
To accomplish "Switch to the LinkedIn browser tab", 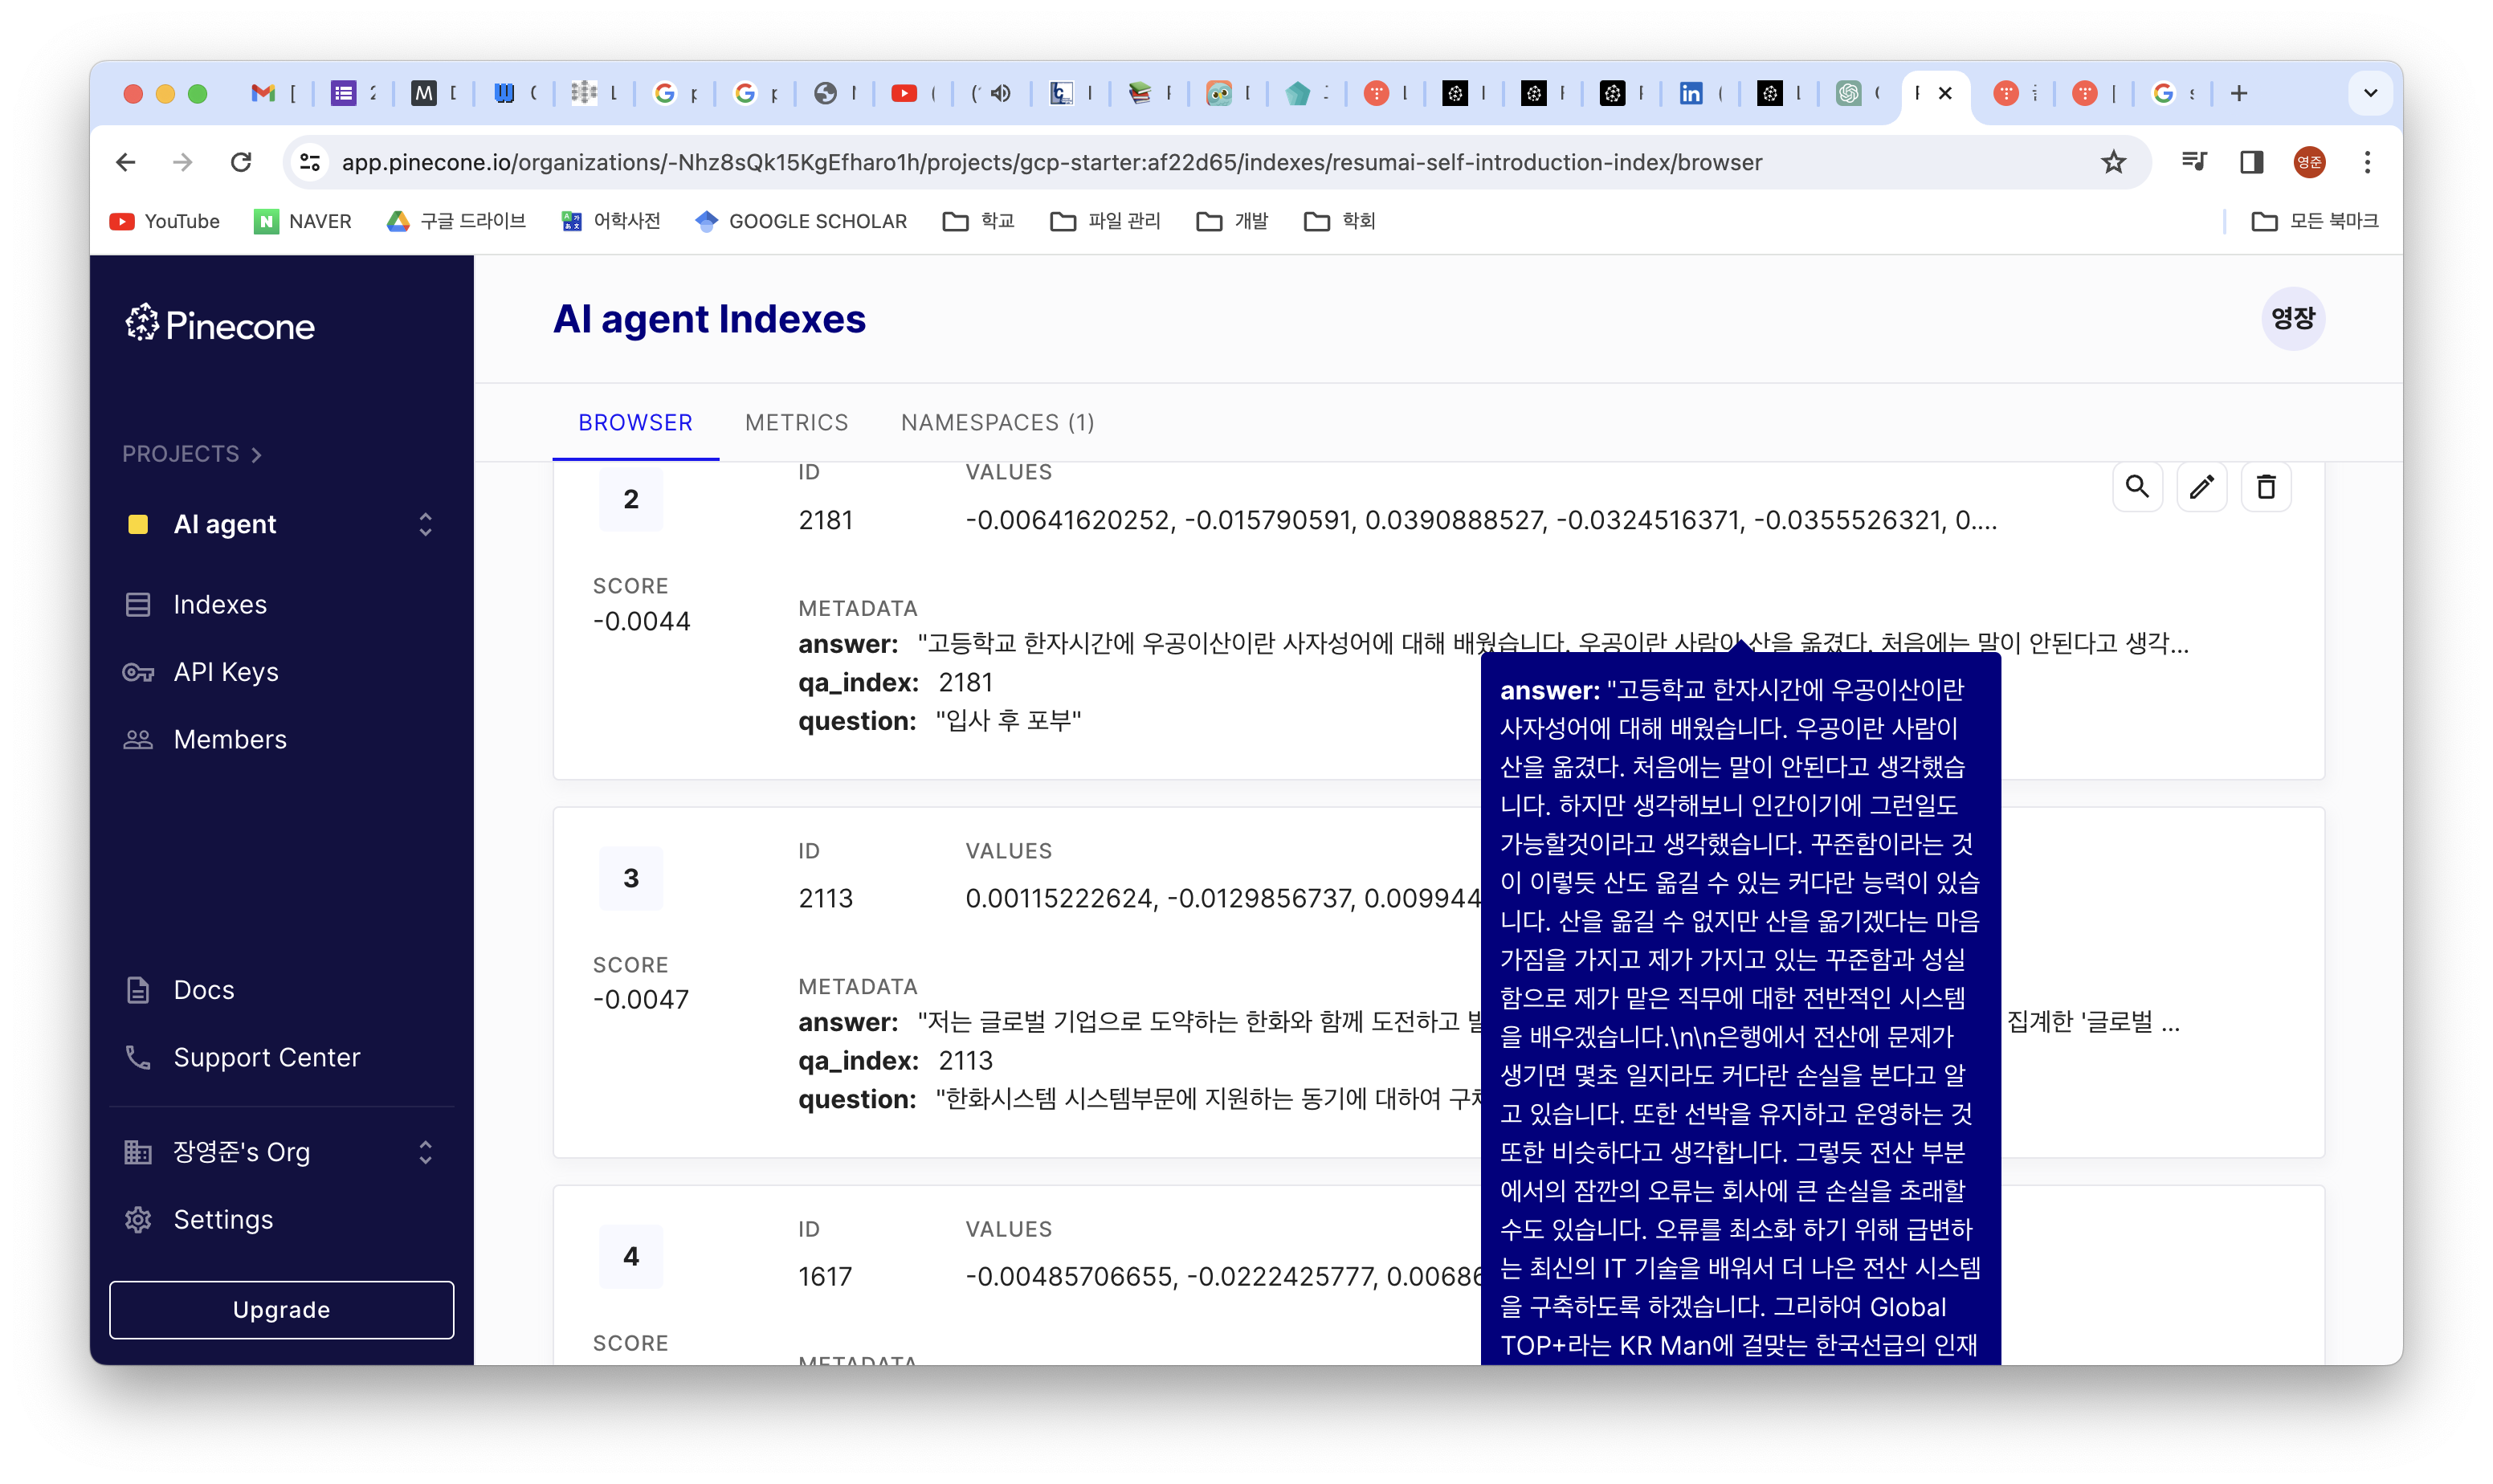I will (x=1699, y=93).
